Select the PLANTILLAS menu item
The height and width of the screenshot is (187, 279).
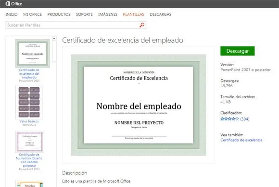click(134, 14)
